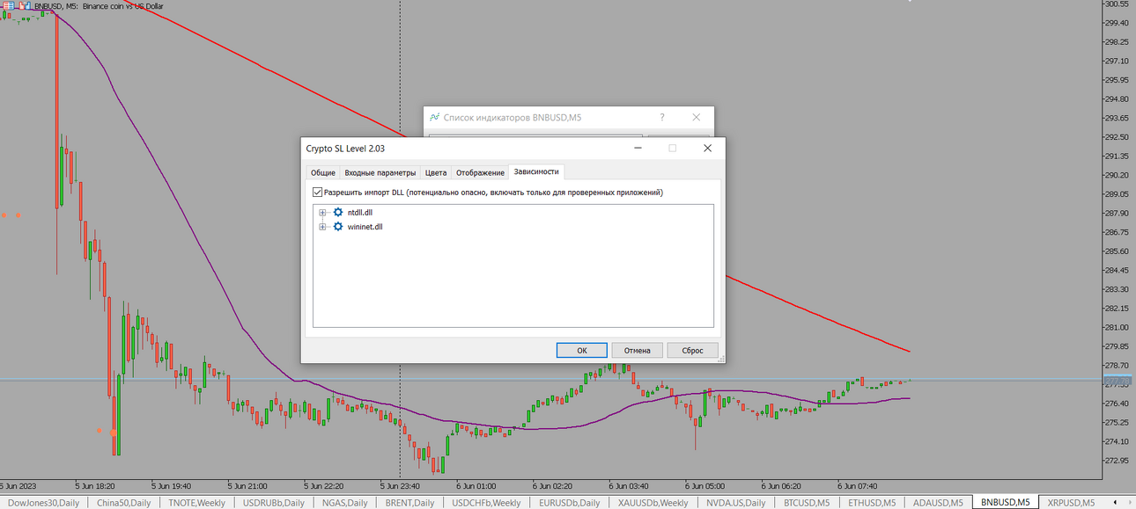Select the wininet.dll entry

click(365, 227)
